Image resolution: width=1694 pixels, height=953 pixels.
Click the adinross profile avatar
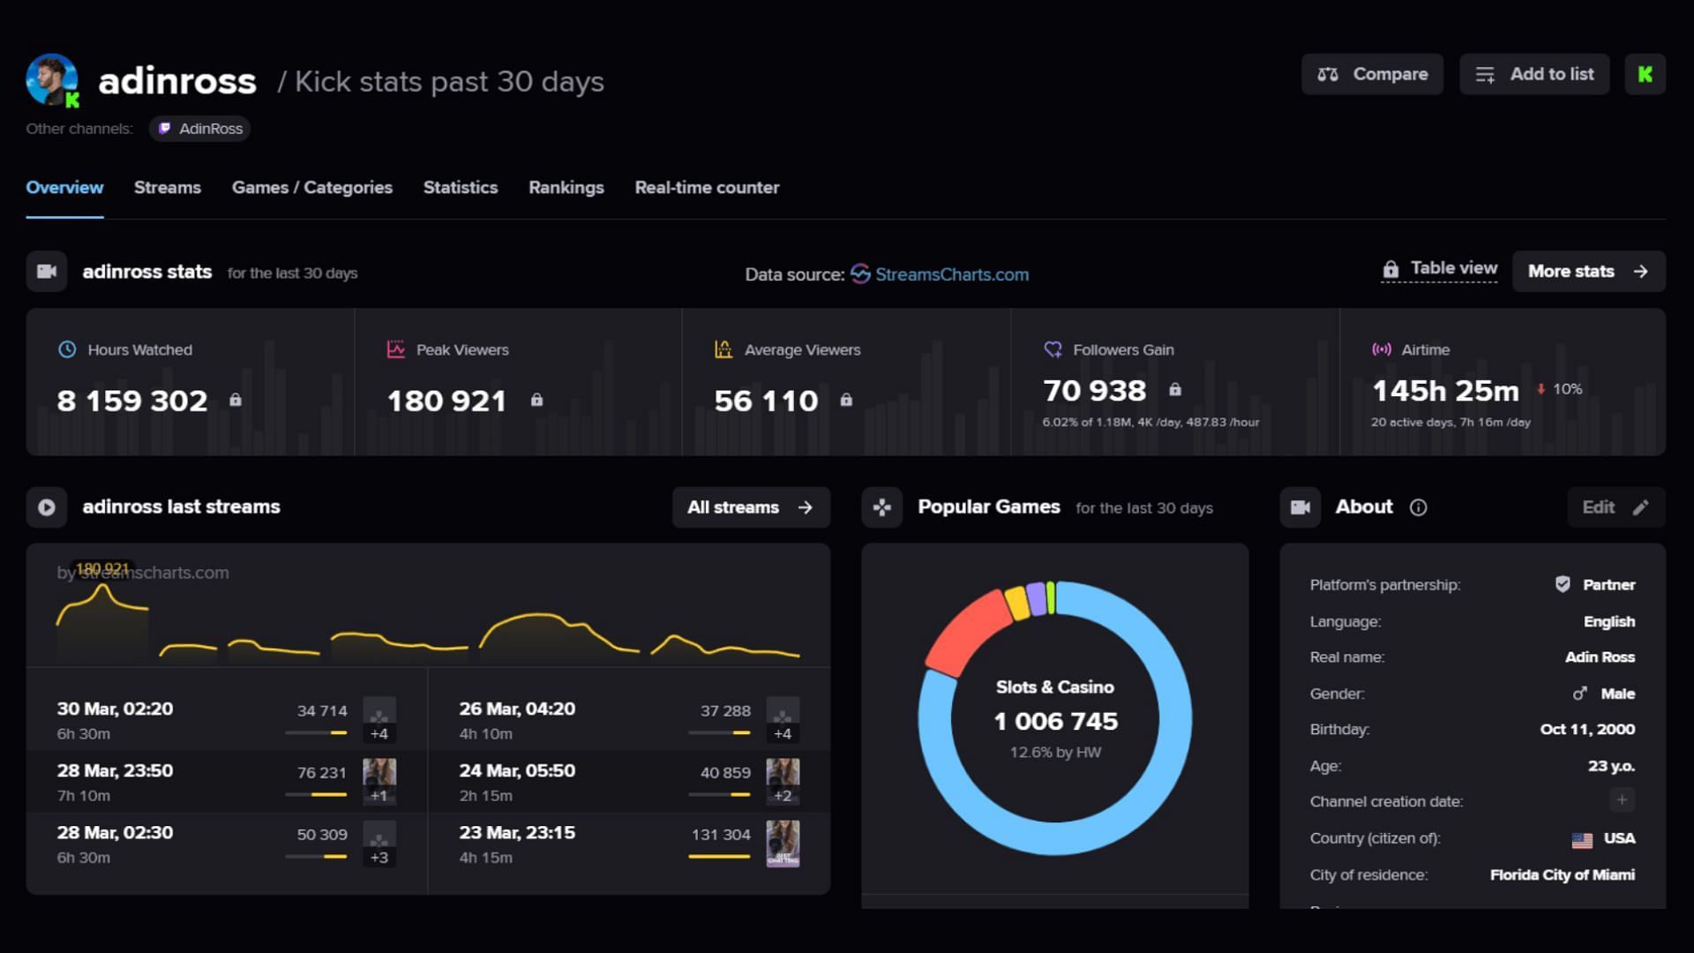[x=52, y=80]
